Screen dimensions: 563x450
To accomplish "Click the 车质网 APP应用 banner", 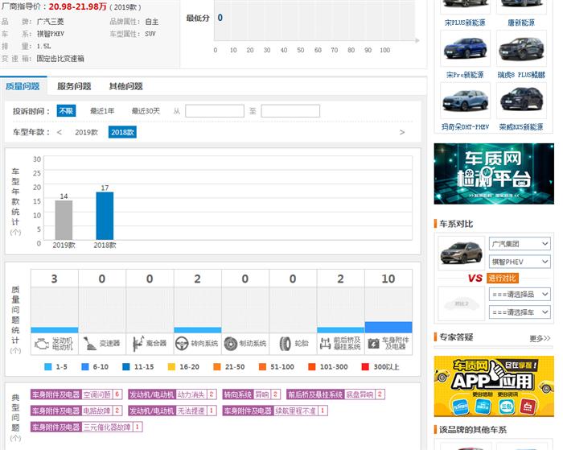I will pos(494,386).
